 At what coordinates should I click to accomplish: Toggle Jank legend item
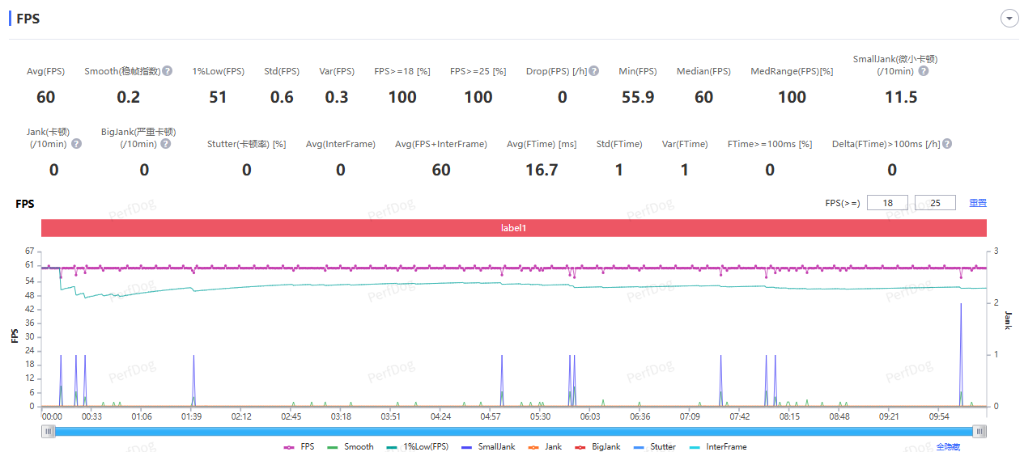click(545, 446)
